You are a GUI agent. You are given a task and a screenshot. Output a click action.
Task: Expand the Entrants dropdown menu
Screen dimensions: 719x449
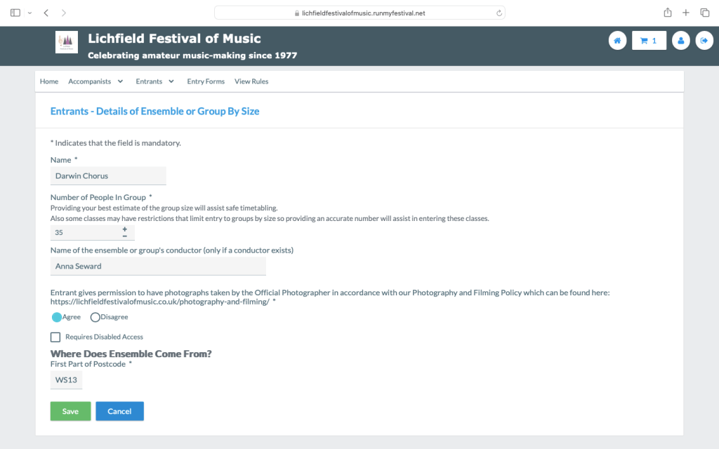pyautogui.click(x=154, y=81)
